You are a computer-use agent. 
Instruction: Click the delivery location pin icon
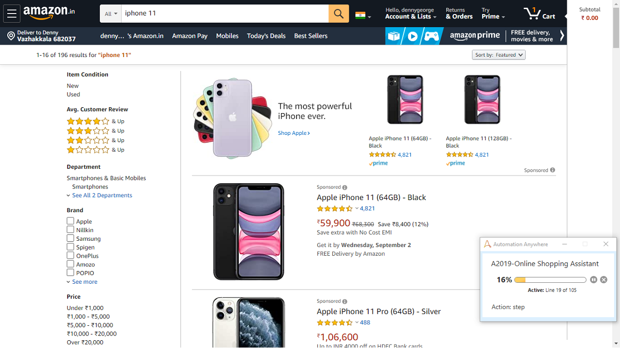pos(11,36)
